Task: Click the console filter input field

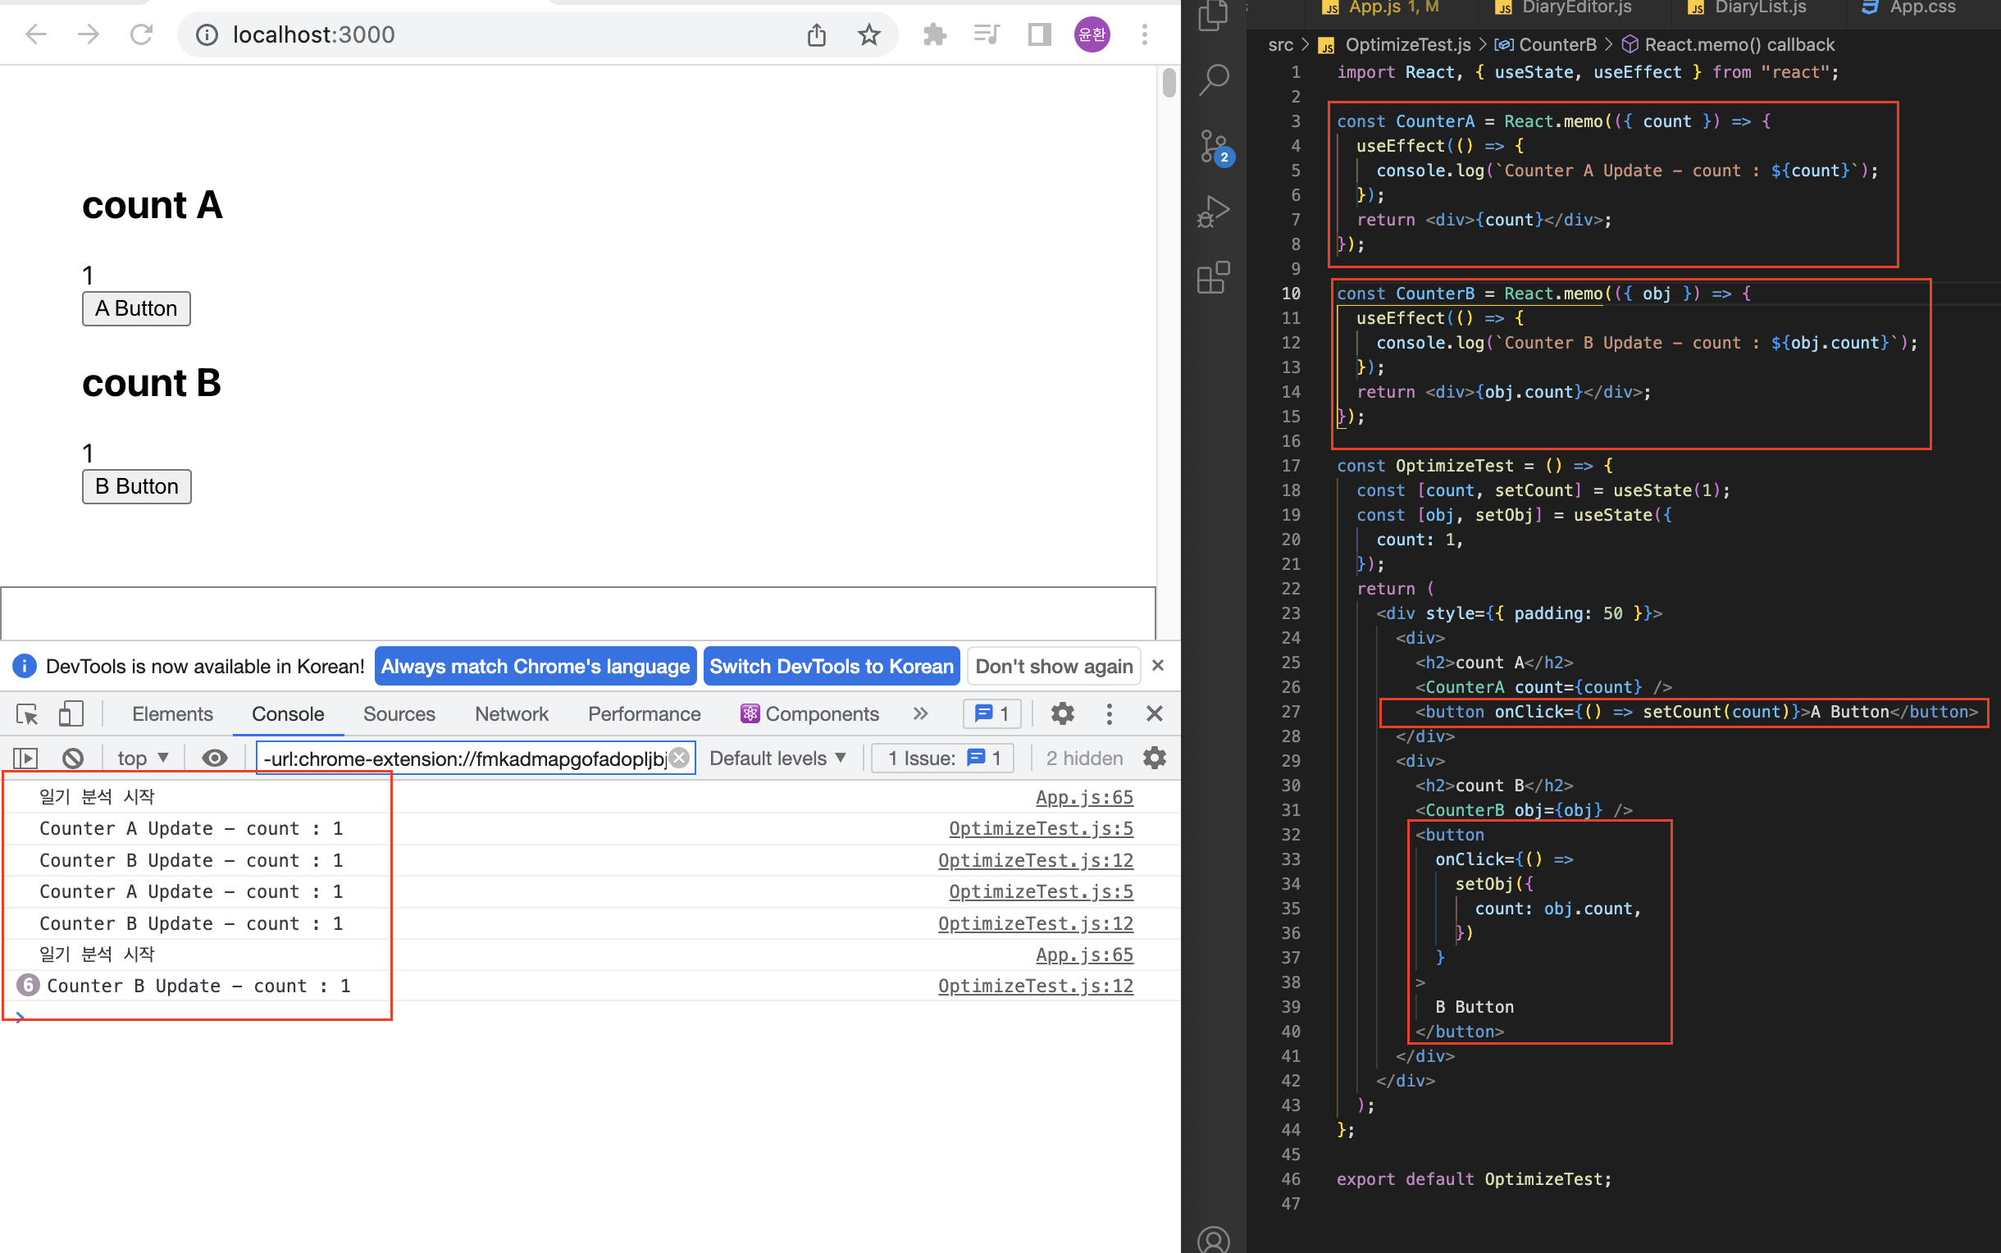Action: 464,758
